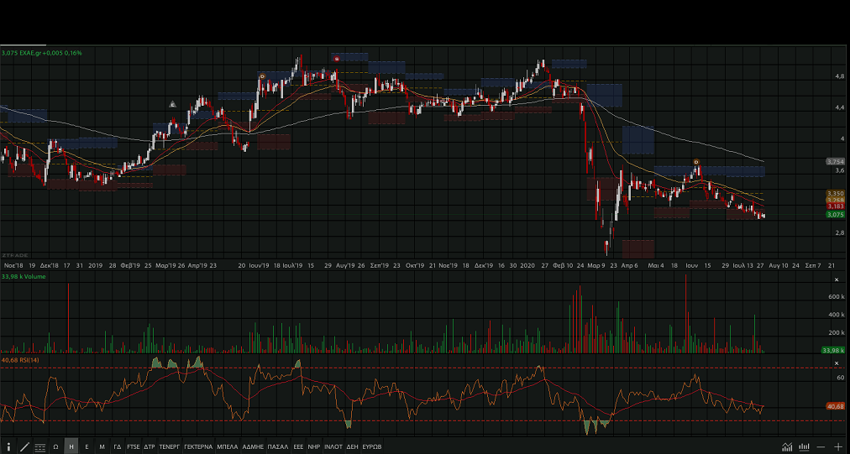This screenshot has height=454, width=850.
Task: Switch to monthly M timeframe
Action: click(x=102, y=446)
